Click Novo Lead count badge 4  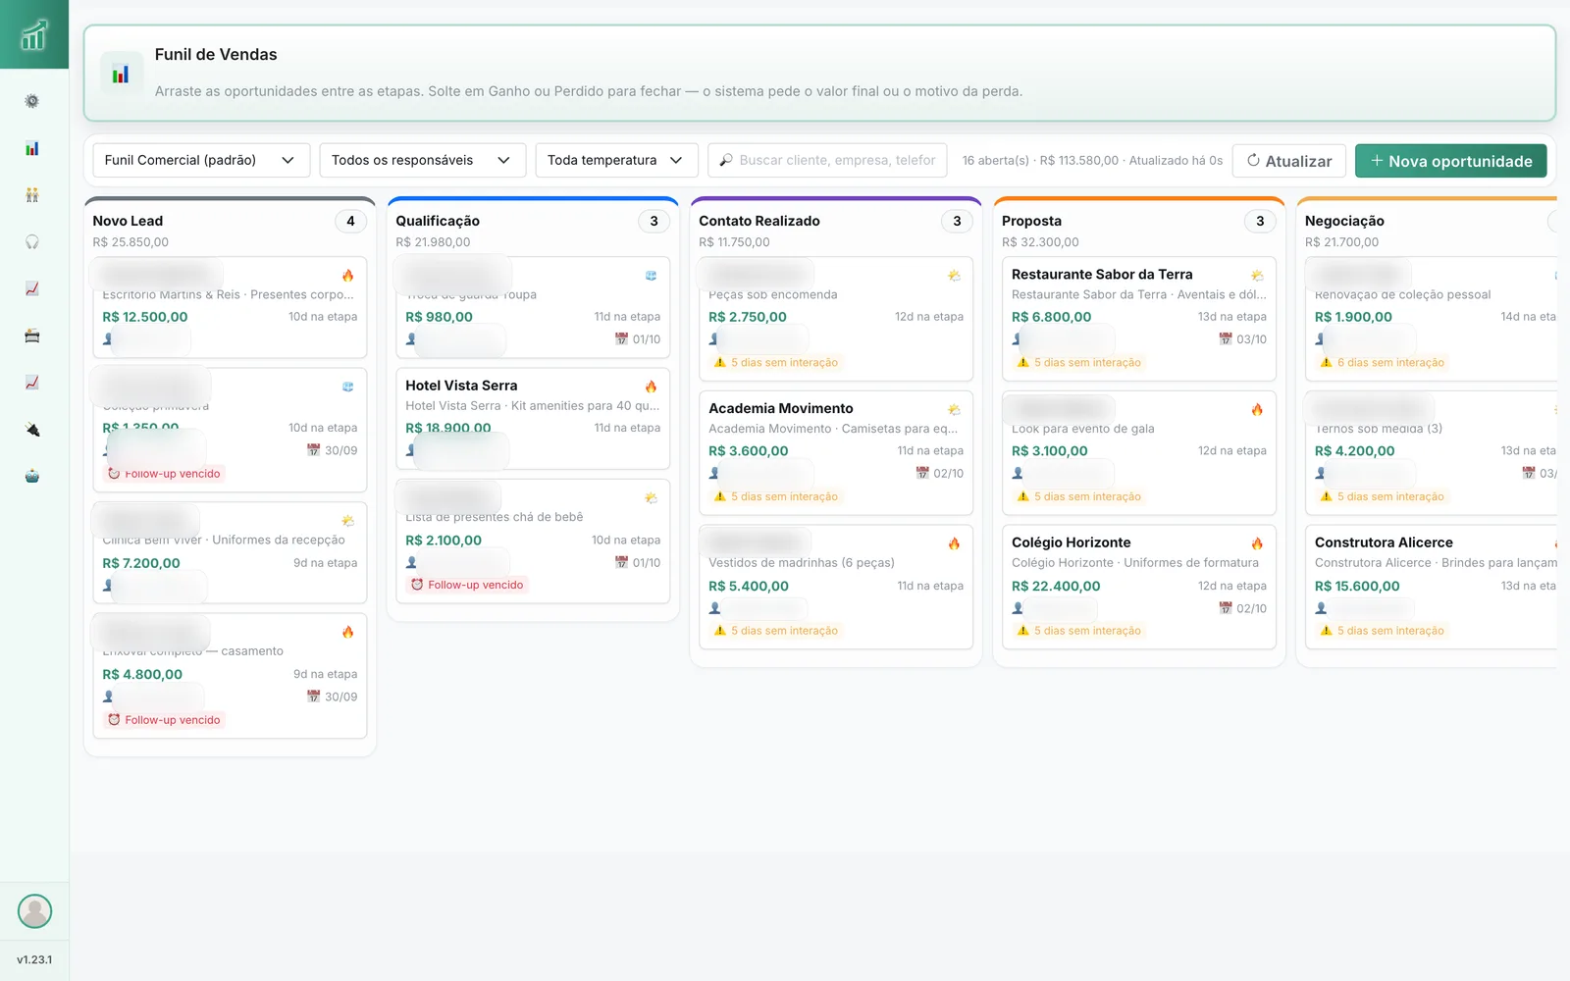tap(350, 222)
